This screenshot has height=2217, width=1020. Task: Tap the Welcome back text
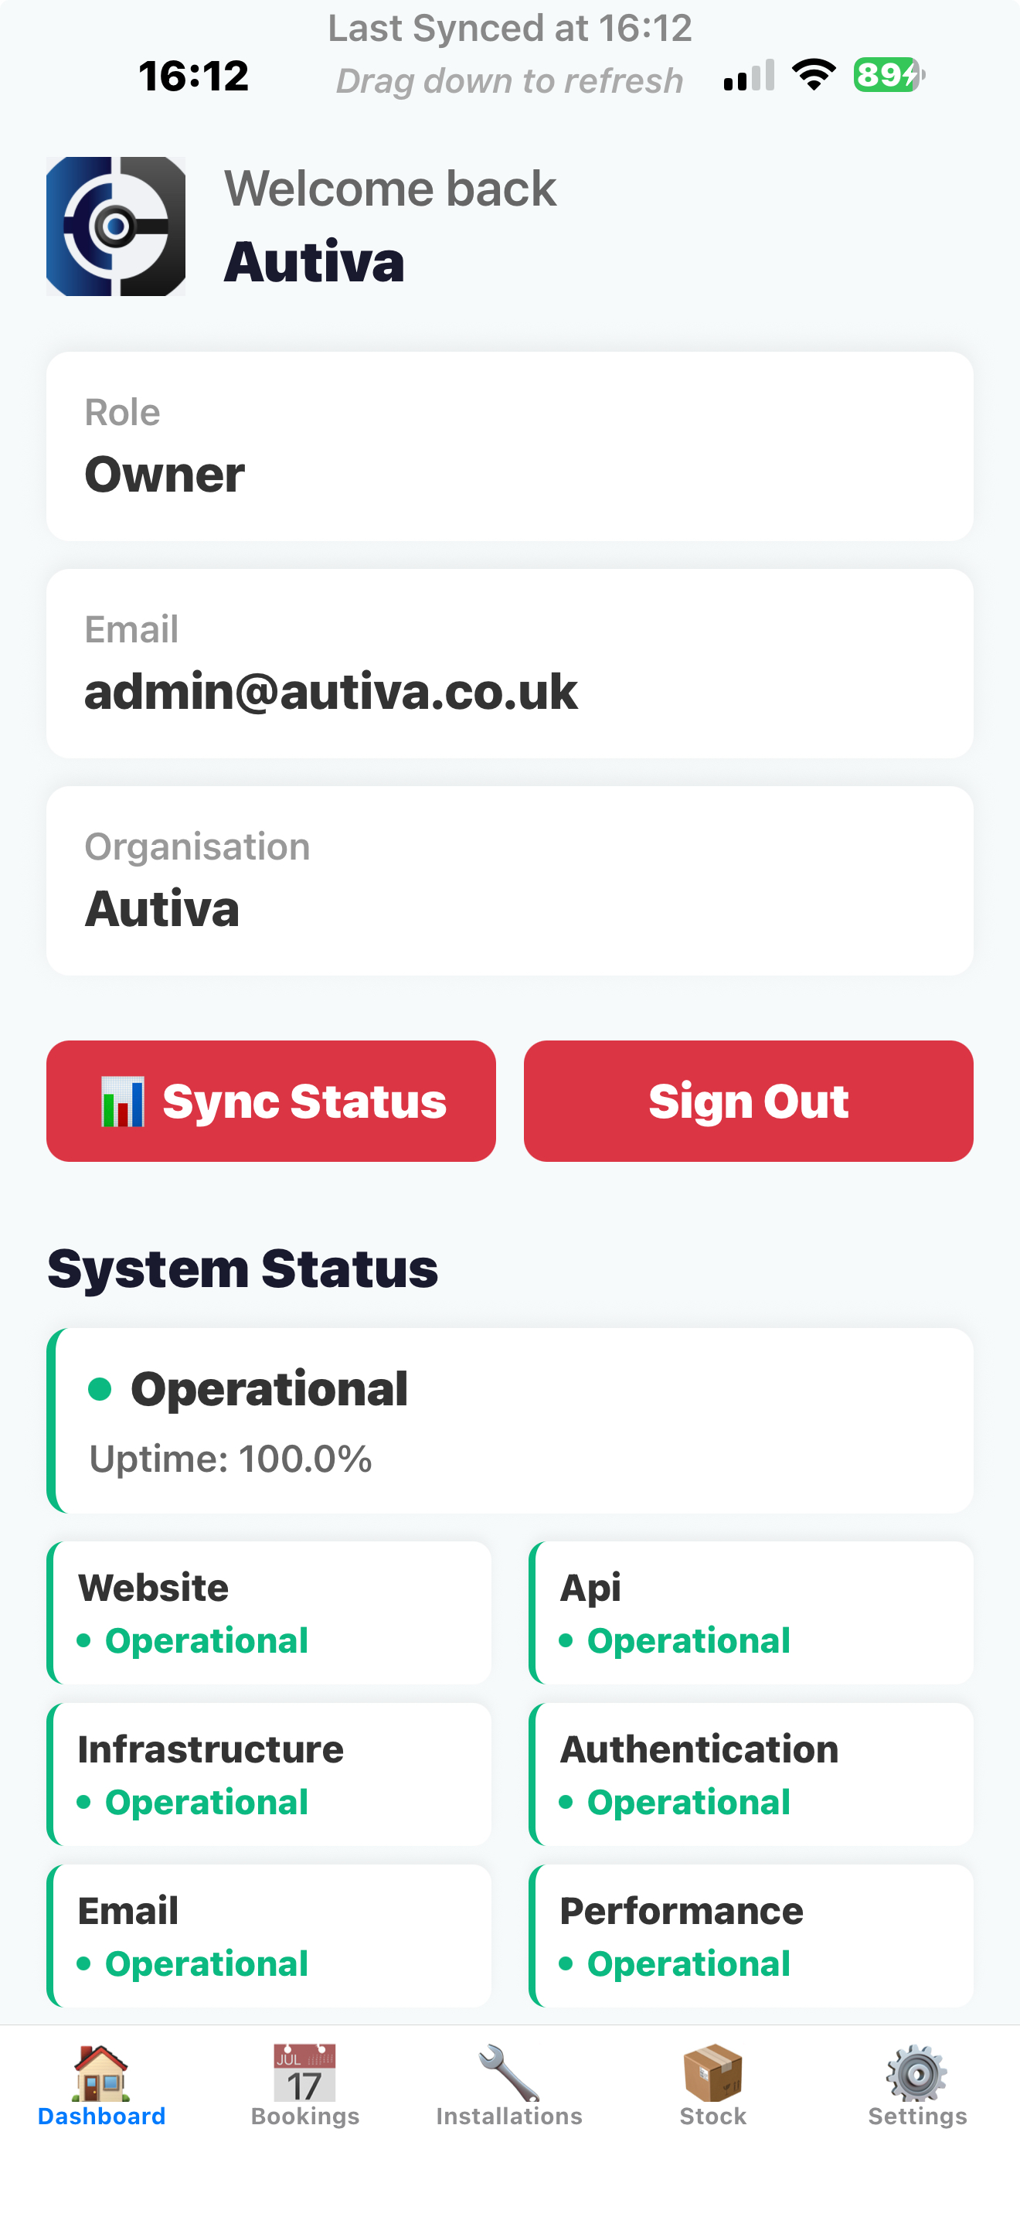[x=390, y=189]
